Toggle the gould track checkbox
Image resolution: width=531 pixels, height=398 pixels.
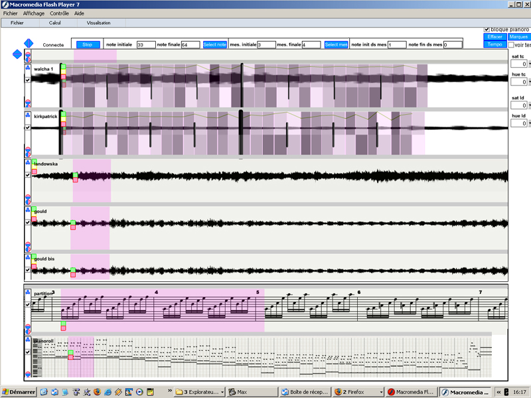click(x=28, y=222)
